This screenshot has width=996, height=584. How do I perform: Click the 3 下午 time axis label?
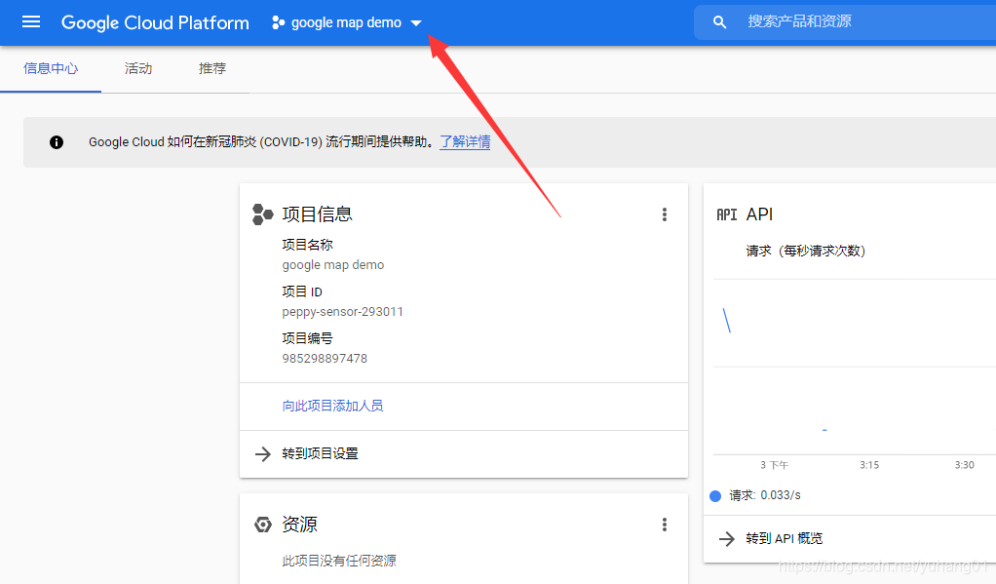[x=775, y=465]
